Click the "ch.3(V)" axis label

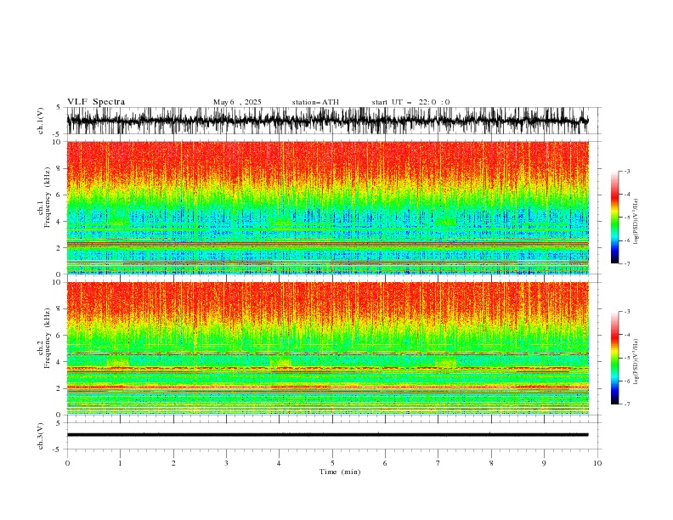41,436
